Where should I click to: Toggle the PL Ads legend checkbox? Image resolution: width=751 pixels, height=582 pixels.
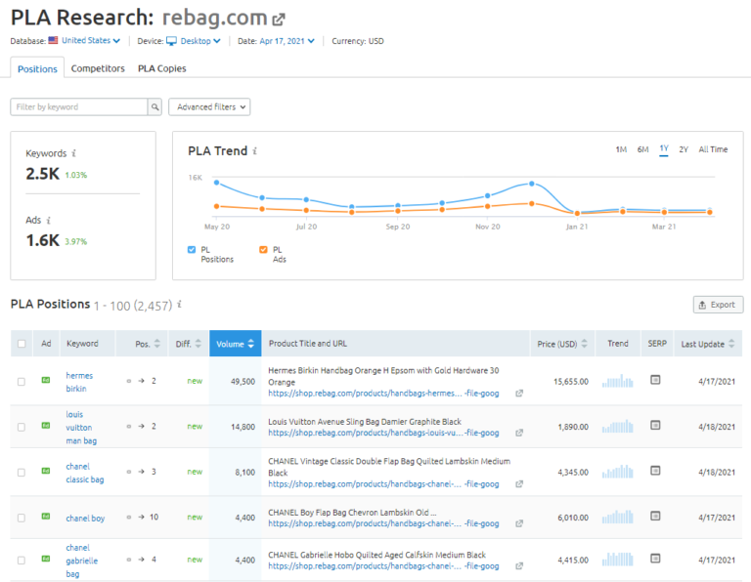coord(263,250)
